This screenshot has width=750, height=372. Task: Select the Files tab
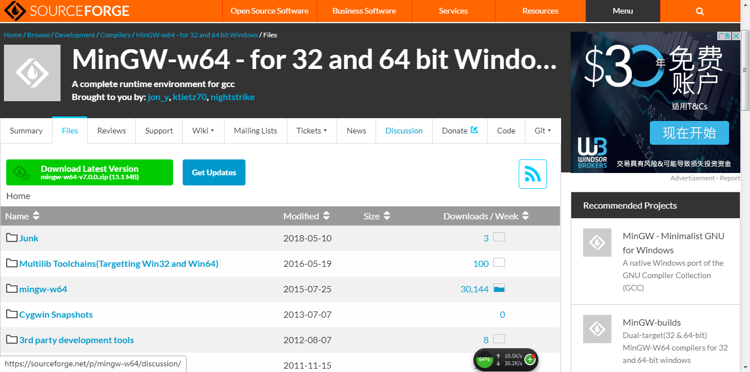tap(70, 131)
